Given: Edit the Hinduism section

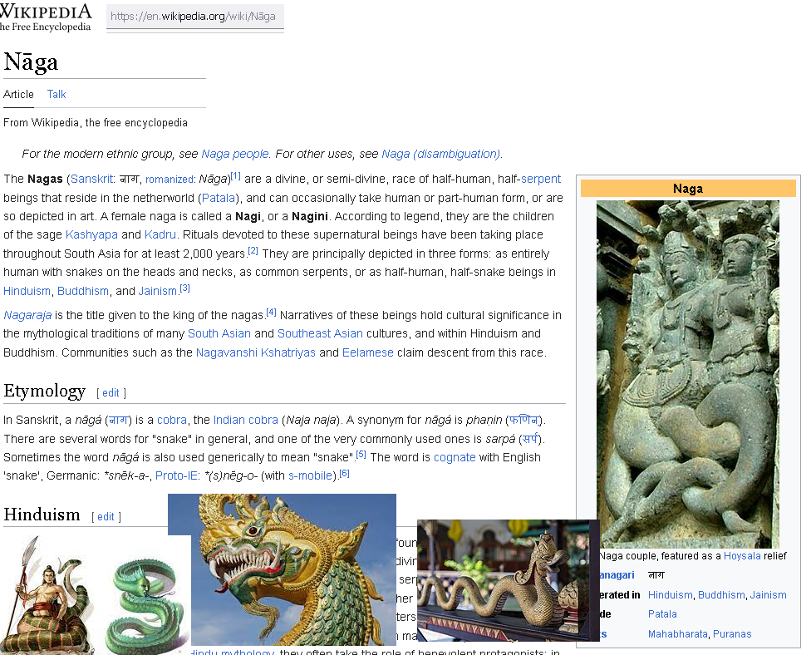Looking at the screenshot, I should pos(106,517).
